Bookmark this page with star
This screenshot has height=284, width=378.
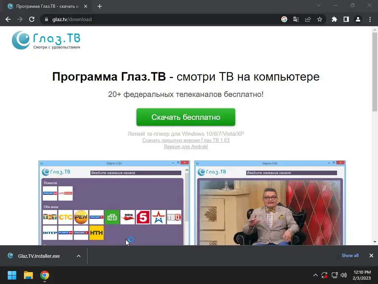pyautogui.click(x=320, y=19)
